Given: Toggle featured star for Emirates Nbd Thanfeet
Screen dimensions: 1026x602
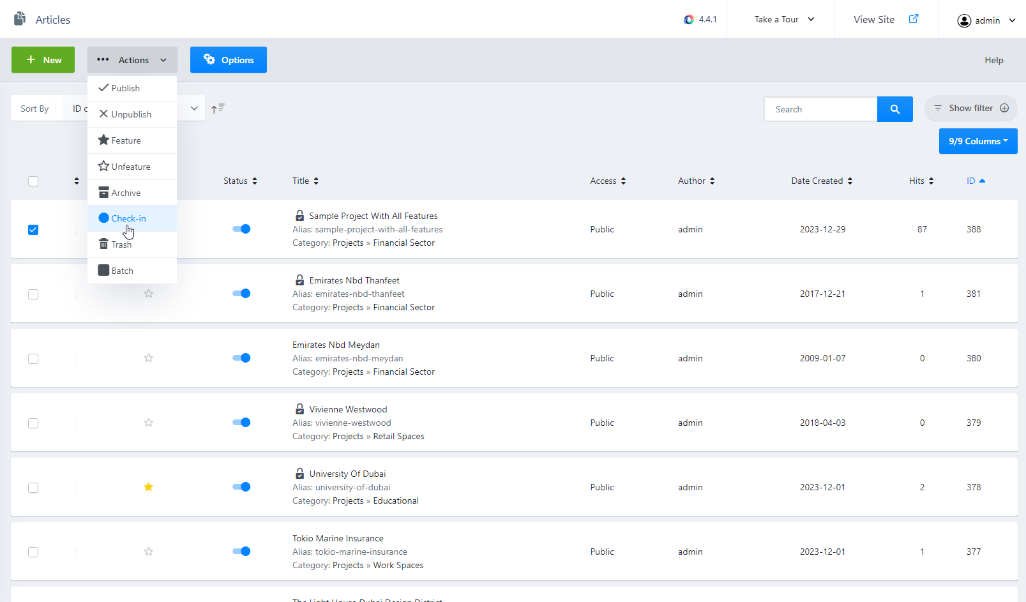Looking at the screenshot, I should [149, 294].
